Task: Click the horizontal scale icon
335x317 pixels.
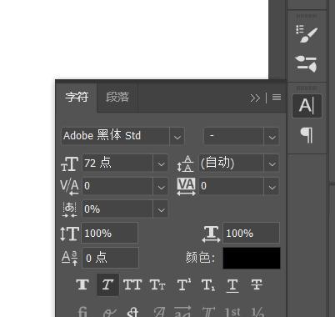Action: [x=211, y=234]
